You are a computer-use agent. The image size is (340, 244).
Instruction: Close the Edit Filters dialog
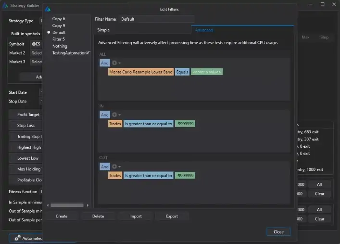coord(278,231)
